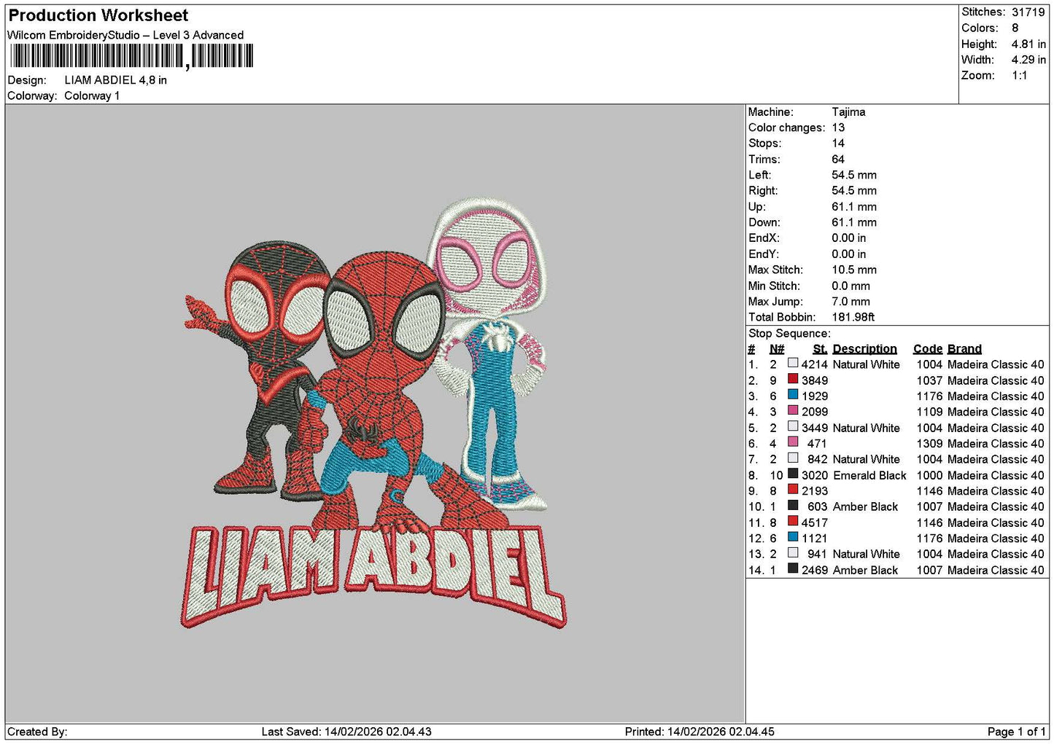Click the 'Production Worksheet' title
1054x744 pixels.
(98, 15)
